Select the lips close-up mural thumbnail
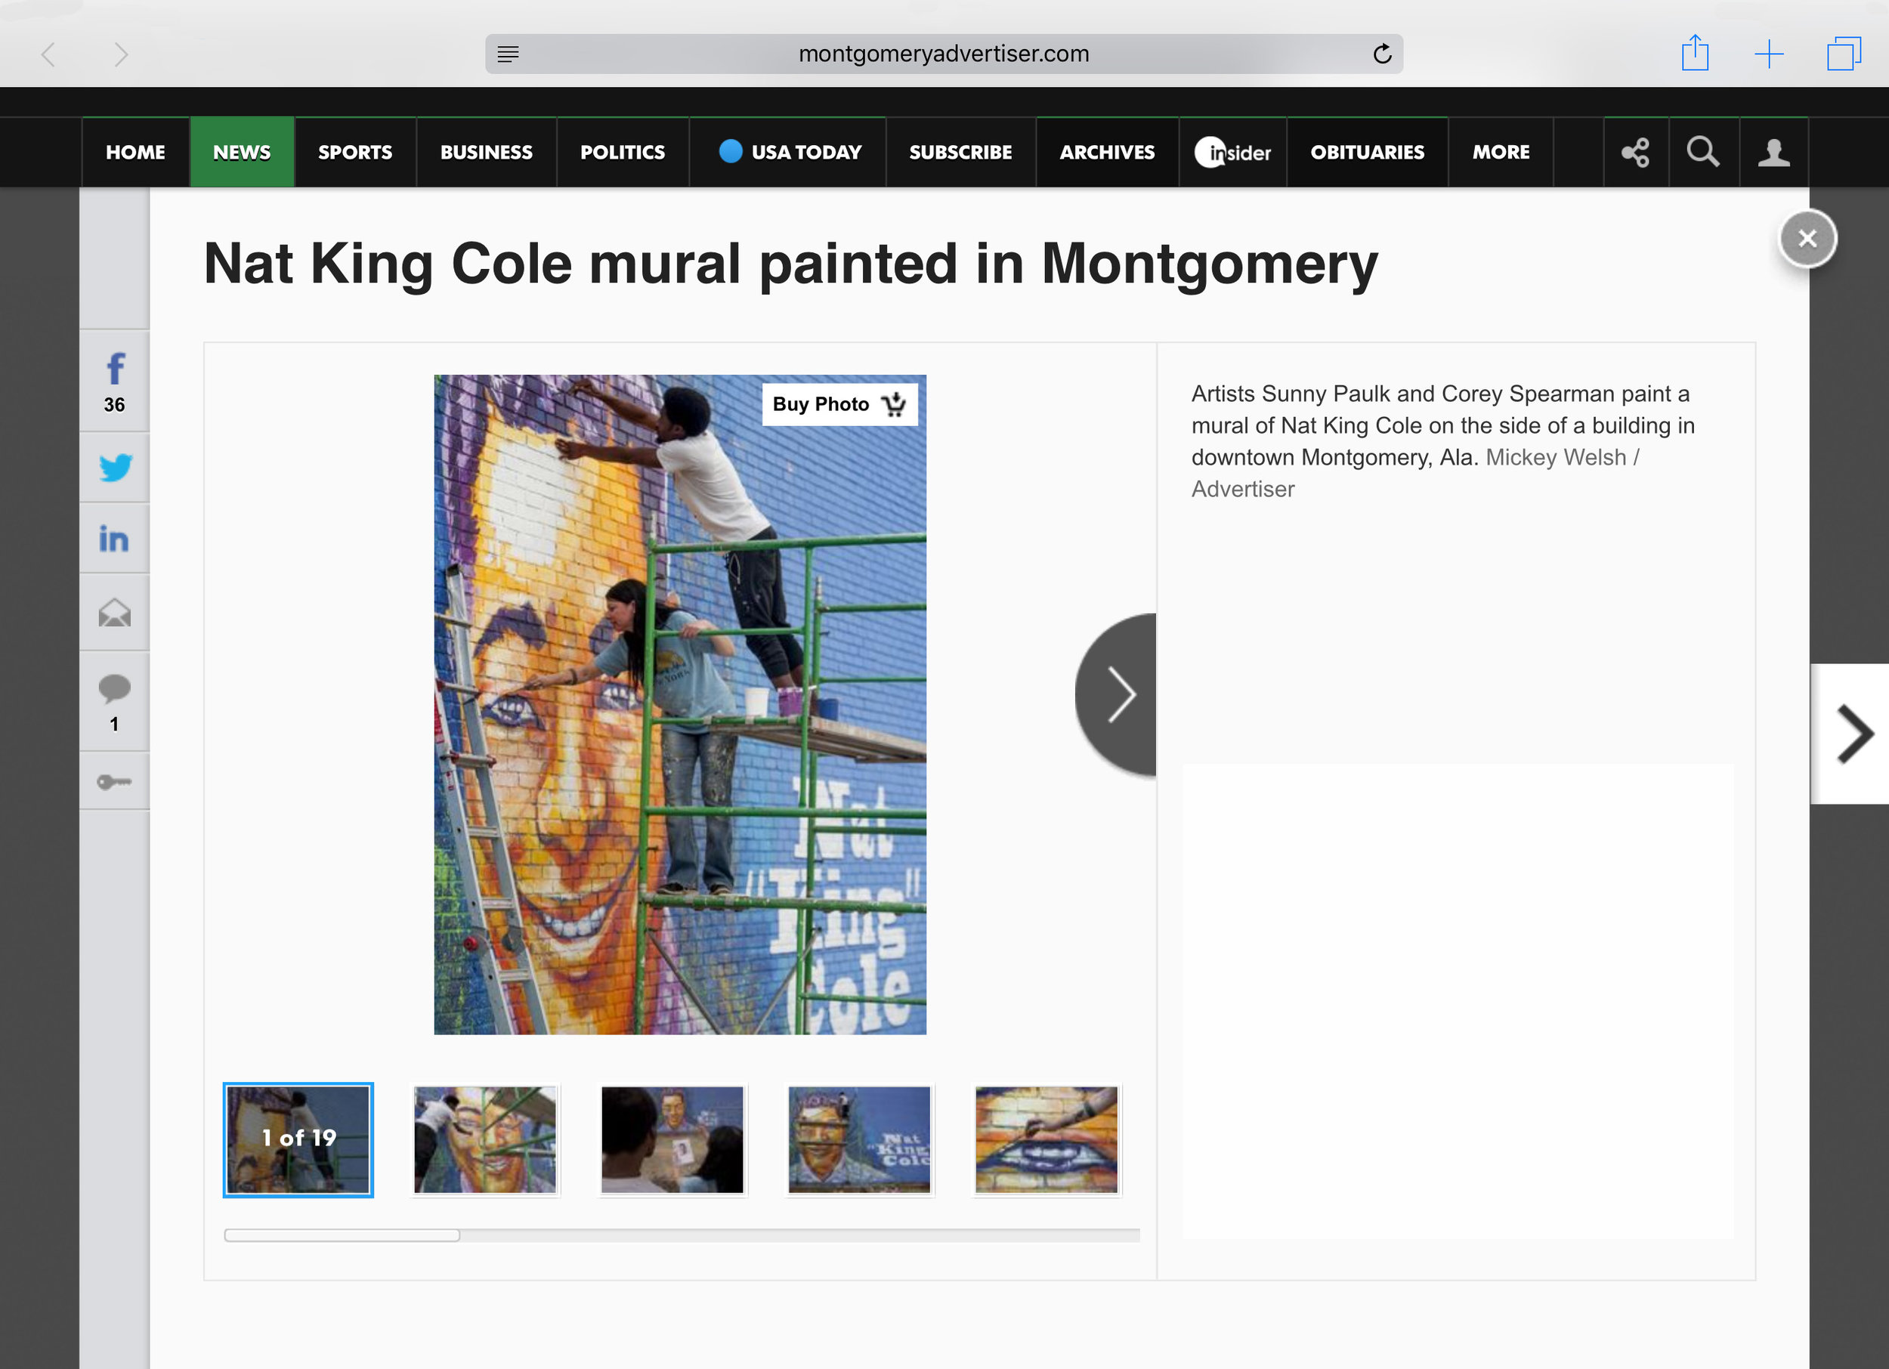 1046,1139
